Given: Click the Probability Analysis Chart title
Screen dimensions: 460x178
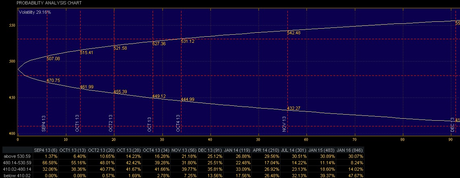Looking at the screenshot, I should click(x=49, y=3).
